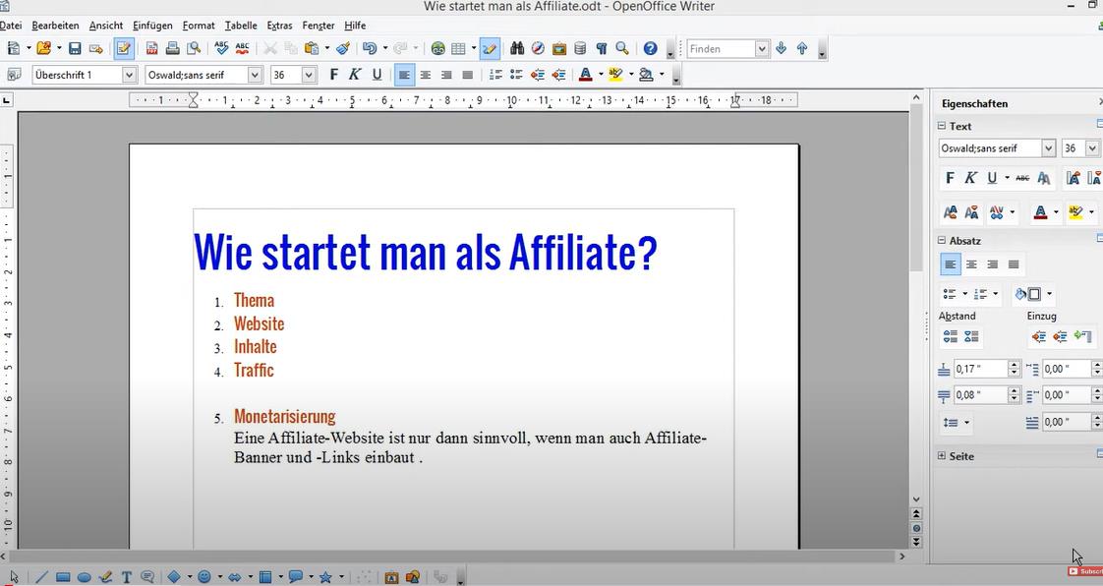Toggle Italic in formatting toolbar
Image resolution: width=1103 pixels, height=586 pixels.
(355, 75)
